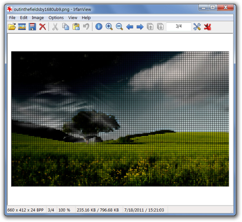
Task: Click the Paste clipboard icon
Action: [76, 26]
